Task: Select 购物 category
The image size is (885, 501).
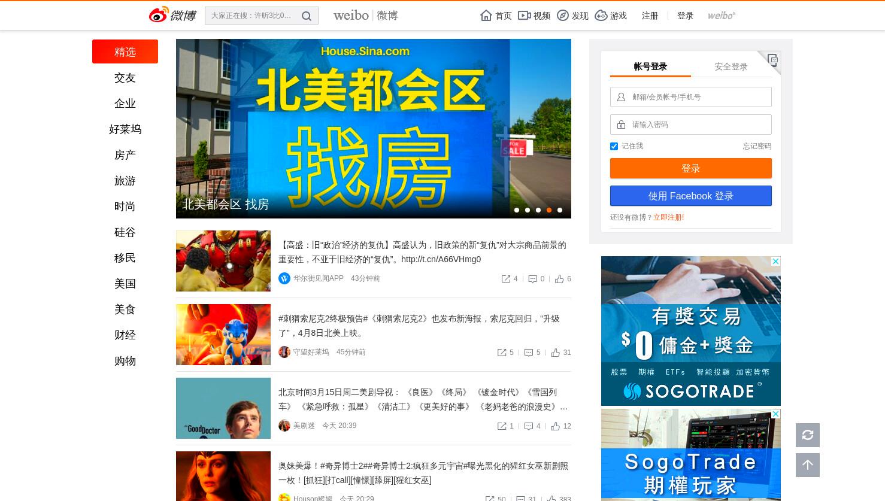Action: pos(125,361)
